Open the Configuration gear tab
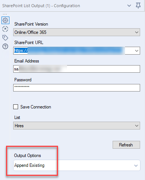Viewport: 145px width, 180px height. [5, 20]
